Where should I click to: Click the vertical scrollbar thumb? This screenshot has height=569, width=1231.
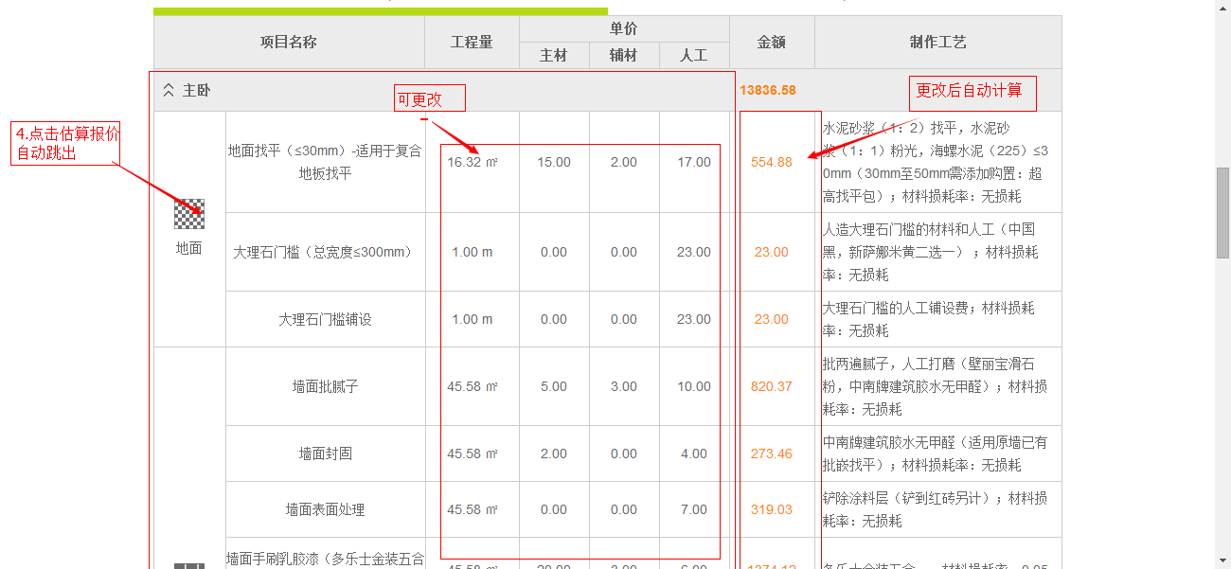click(x=1222, y=213)
